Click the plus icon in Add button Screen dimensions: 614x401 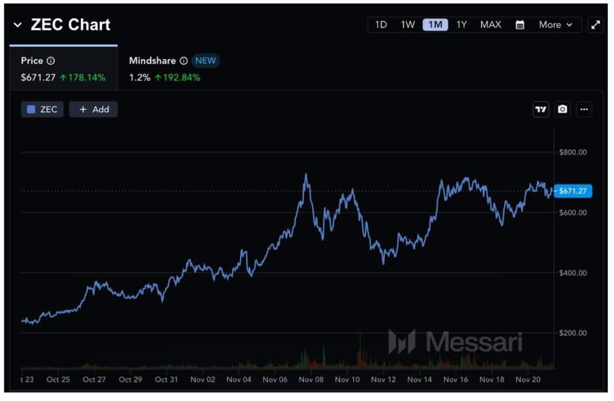[83, 110]
